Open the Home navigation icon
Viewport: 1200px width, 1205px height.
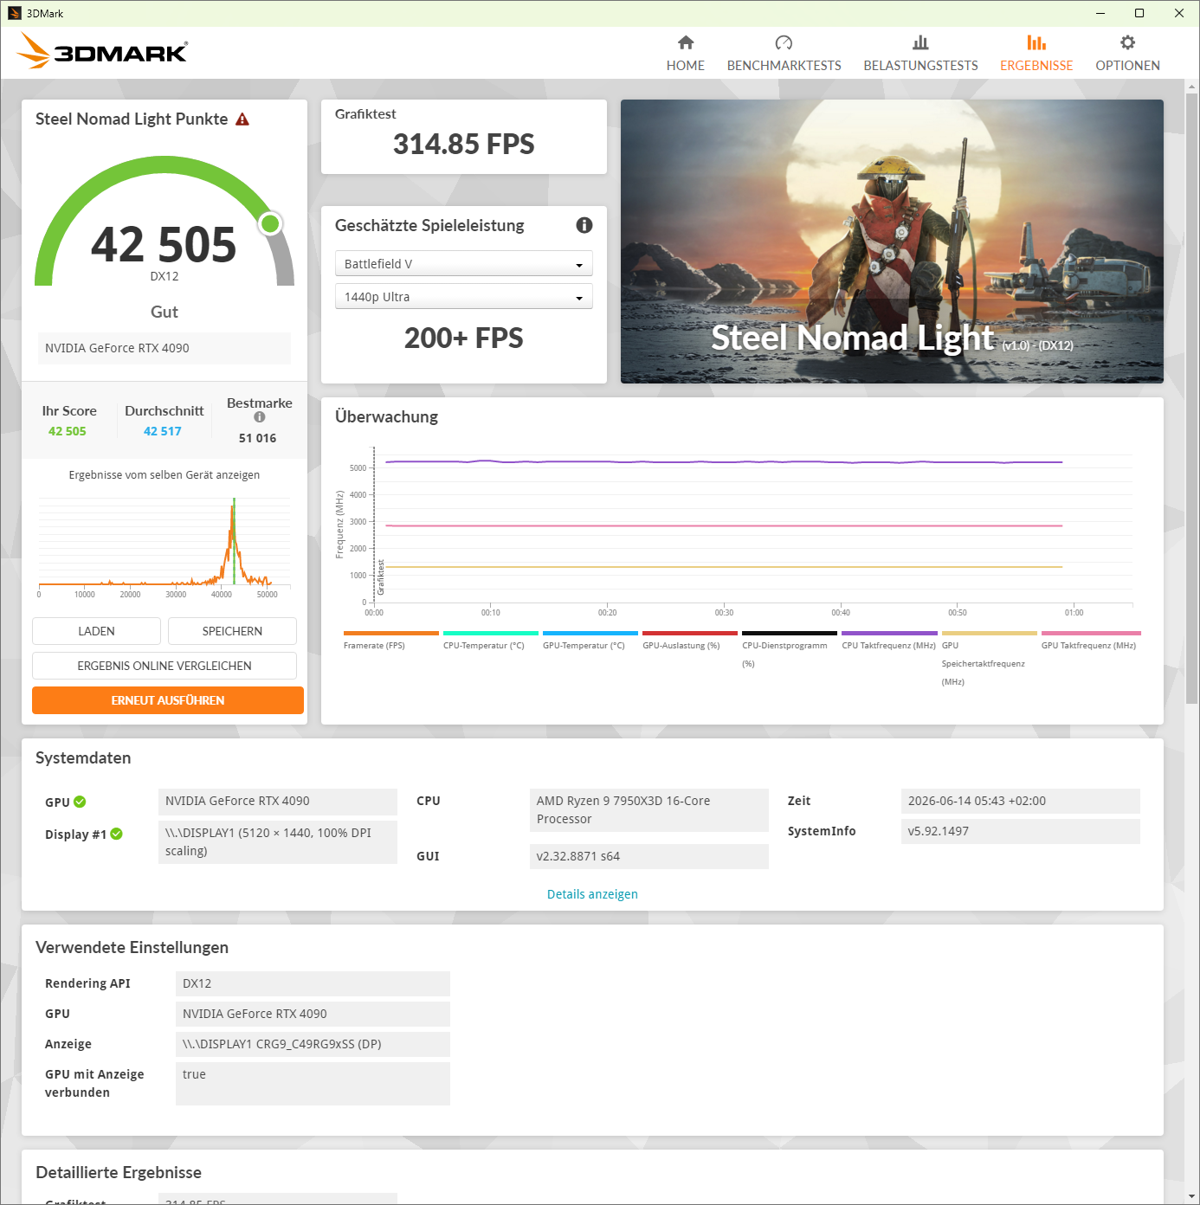point(686,42)
